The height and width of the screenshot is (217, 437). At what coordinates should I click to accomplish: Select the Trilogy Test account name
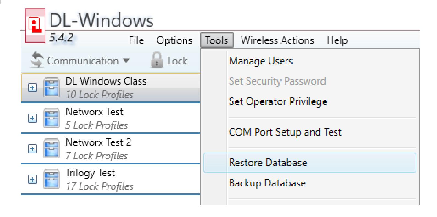point(90,173)
